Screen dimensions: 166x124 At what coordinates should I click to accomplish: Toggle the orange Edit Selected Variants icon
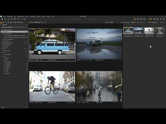150,19
